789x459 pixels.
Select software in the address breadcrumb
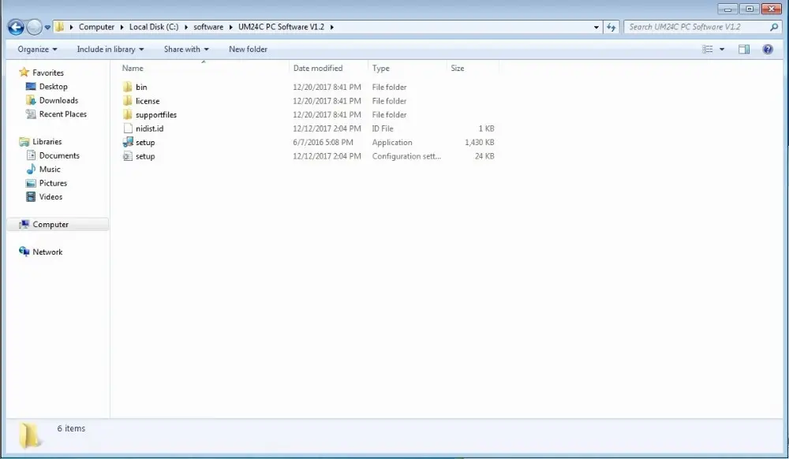click(x=208, y=27)
